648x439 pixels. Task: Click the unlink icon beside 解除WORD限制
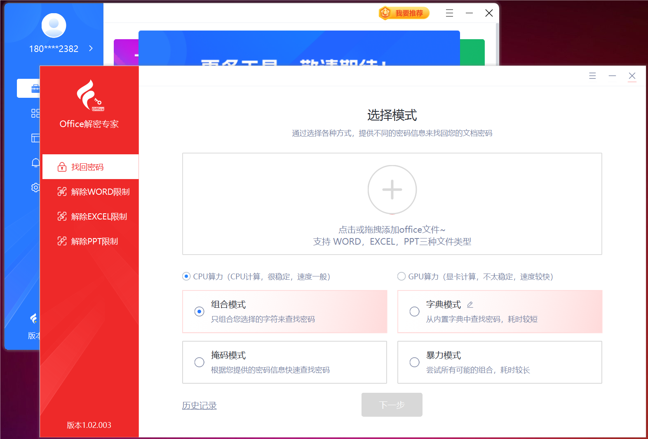pos(62,191)
